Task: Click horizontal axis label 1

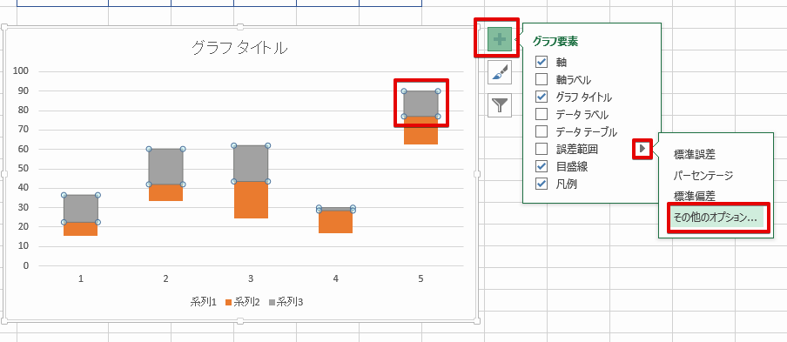Action: [81, 278]
